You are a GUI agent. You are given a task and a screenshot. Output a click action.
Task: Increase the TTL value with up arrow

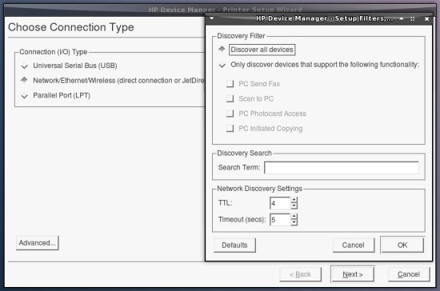click(x=294, y=200)
